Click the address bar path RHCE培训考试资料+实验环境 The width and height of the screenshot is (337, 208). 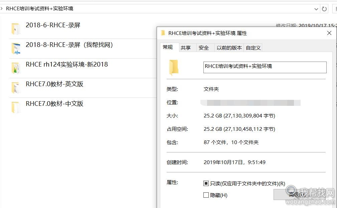coord(39,9)
